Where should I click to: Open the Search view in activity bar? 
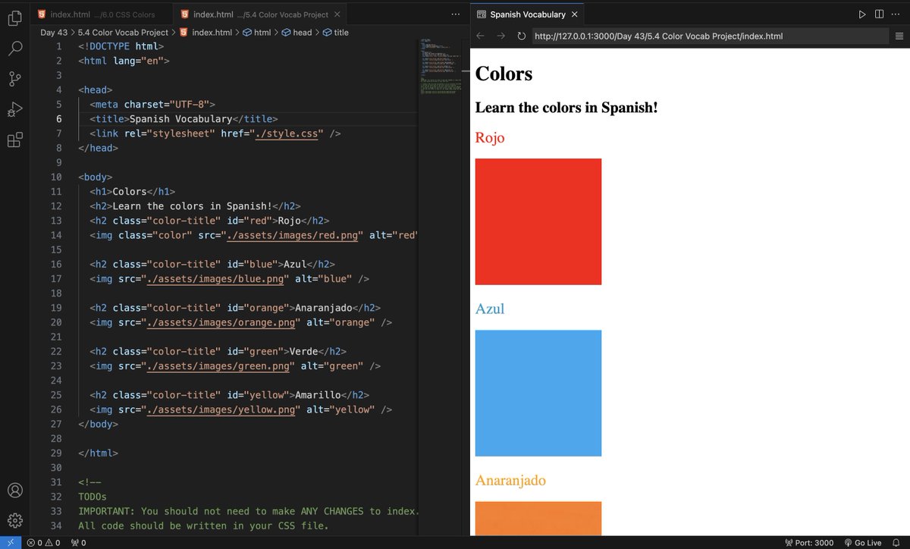[15, 48]
